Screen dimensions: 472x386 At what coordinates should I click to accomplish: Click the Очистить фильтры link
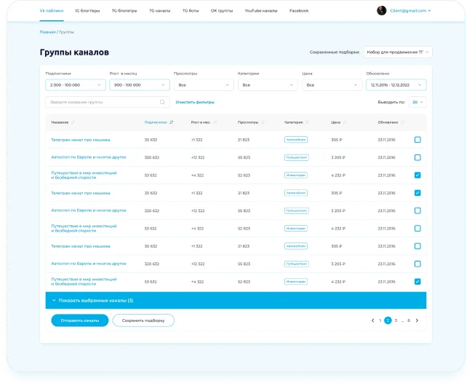(x=195, y=103)
